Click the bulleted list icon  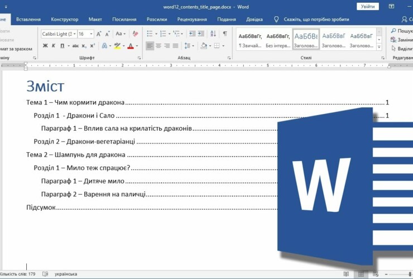(x=151, y=33)
